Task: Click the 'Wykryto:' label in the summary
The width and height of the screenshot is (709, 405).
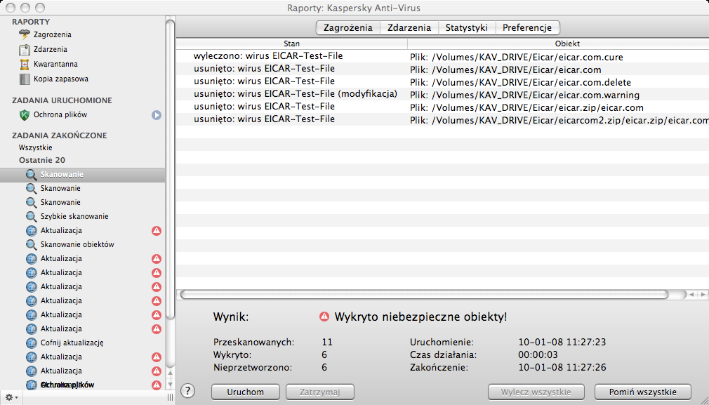Action: (x=232, y=355)
